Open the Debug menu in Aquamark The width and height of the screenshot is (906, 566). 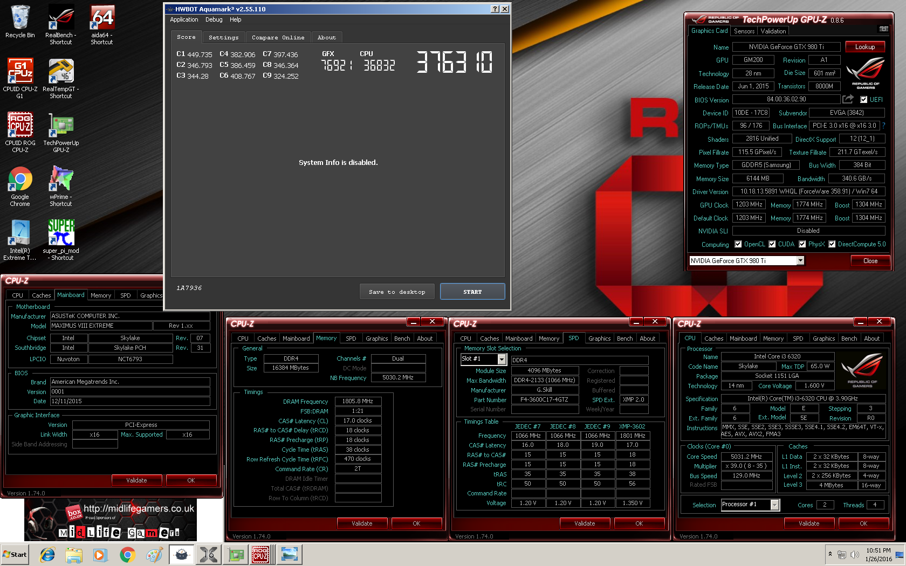click(x=214, y=19)
